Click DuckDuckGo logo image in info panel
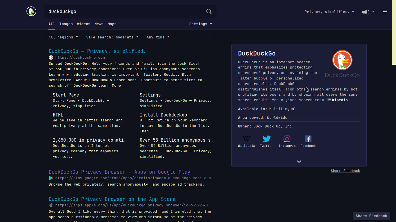The width and height of the screenshot is (396, 222). (x=342, y=64)
